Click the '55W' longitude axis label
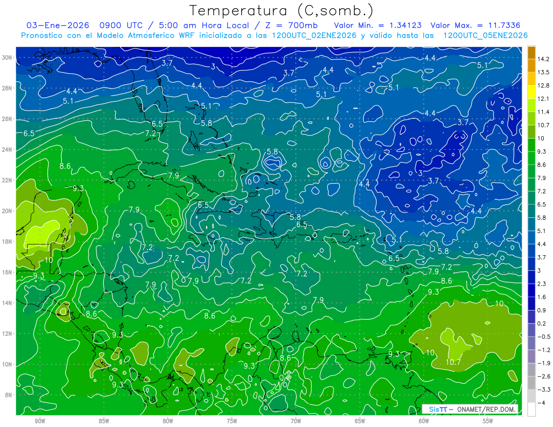Image resolution: width=553 pixels, height=427 pixels. coord(488,421)
